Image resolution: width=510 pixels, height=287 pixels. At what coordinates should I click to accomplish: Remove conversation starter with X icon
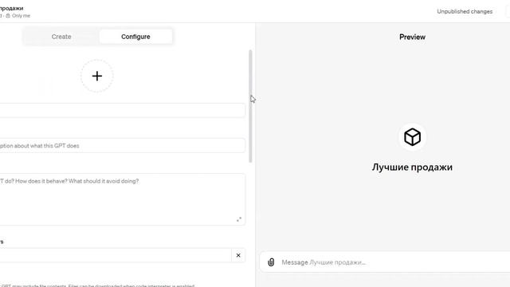coord(238,255)
